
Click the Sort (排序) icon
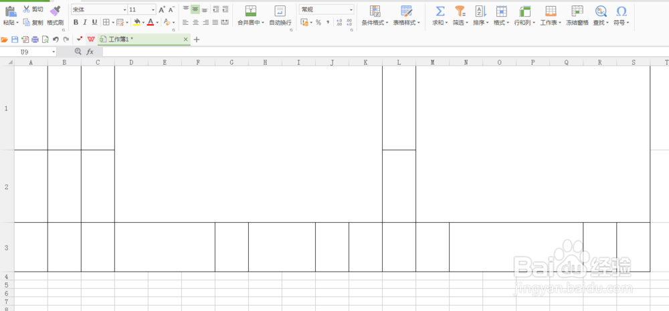[481, 11]
